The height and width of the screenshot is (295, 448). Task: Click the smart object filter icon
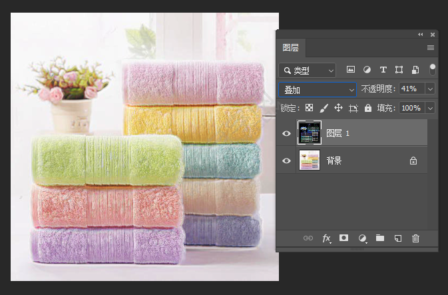(x=415, y=70)
